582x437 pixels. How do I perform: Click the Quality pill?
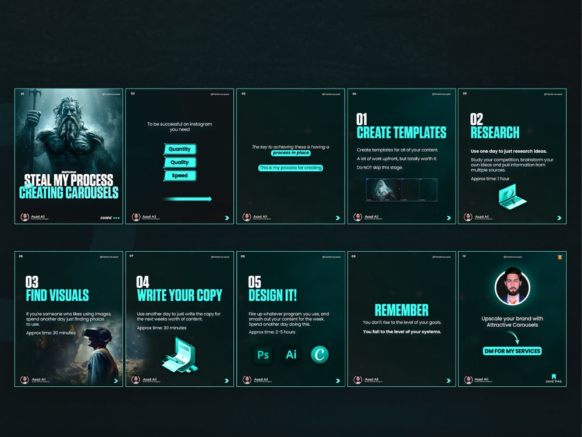tap(180, 163)
